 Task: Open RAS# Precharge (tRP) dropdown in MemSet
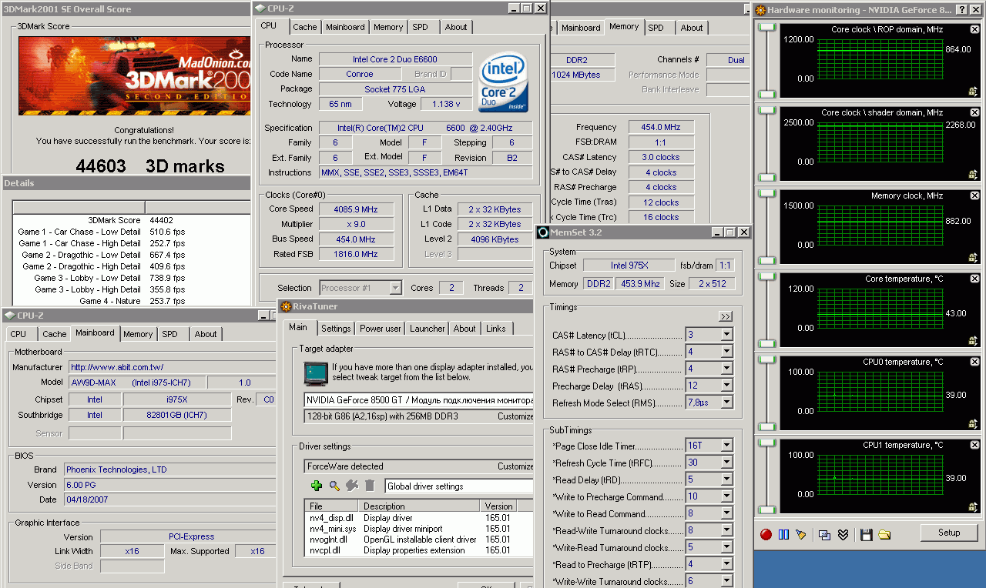click(x=726, y=369)
